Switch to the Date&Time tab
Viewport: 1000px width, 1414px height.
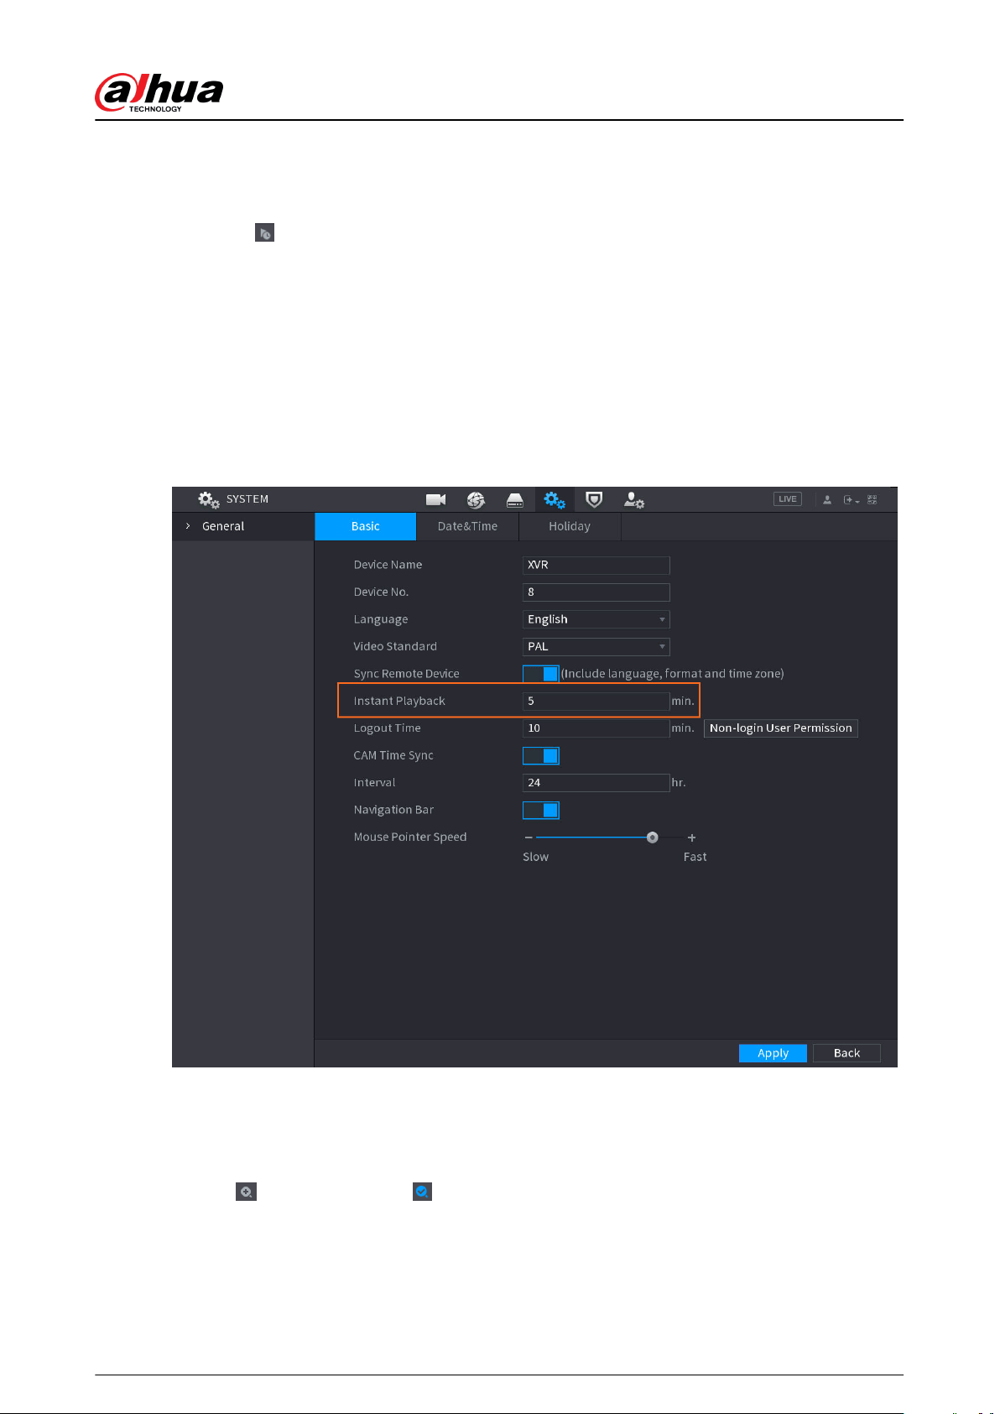[x=467, y=526]
